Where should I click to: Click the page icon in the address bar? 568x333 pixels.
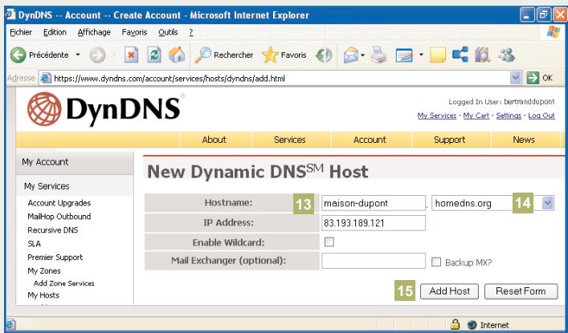[46, 78]
